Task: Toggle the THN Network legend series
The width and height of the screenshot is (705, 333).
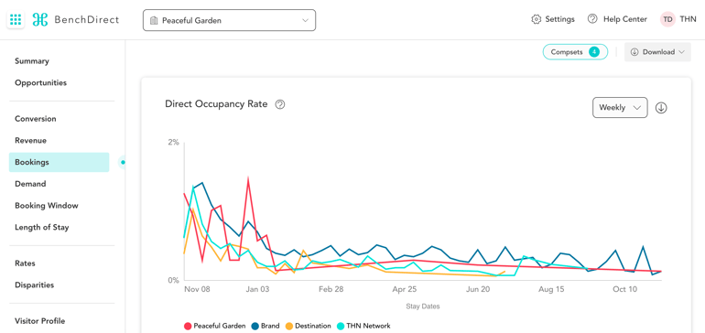Action: 363,326
